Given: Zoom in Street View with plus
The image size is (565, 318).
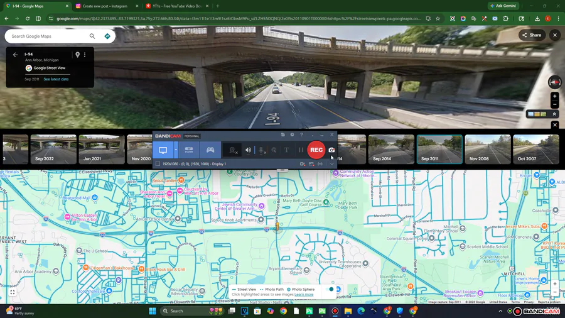Looking at the screenshot, I should 554,96.
